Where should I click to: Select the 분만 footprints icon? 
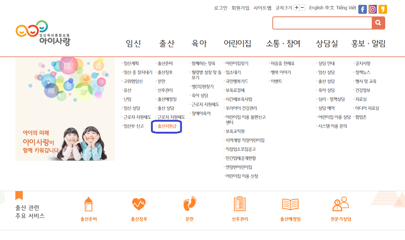189,204
